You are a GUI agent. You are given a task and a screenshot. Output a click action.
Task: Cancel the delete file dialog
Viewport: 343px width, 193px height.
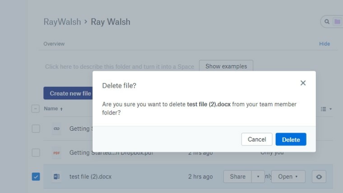tap(257, 139)
